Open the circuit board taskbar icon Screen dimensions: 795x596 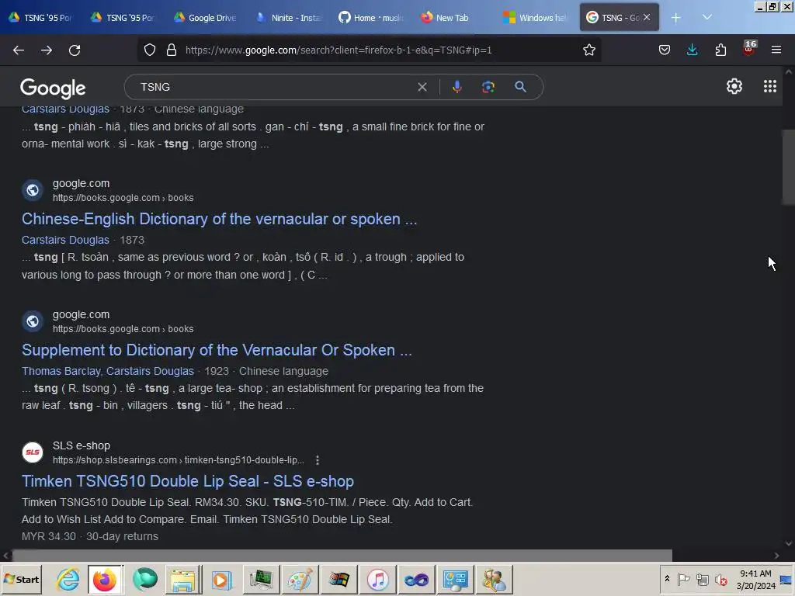(x=261, y=580)
